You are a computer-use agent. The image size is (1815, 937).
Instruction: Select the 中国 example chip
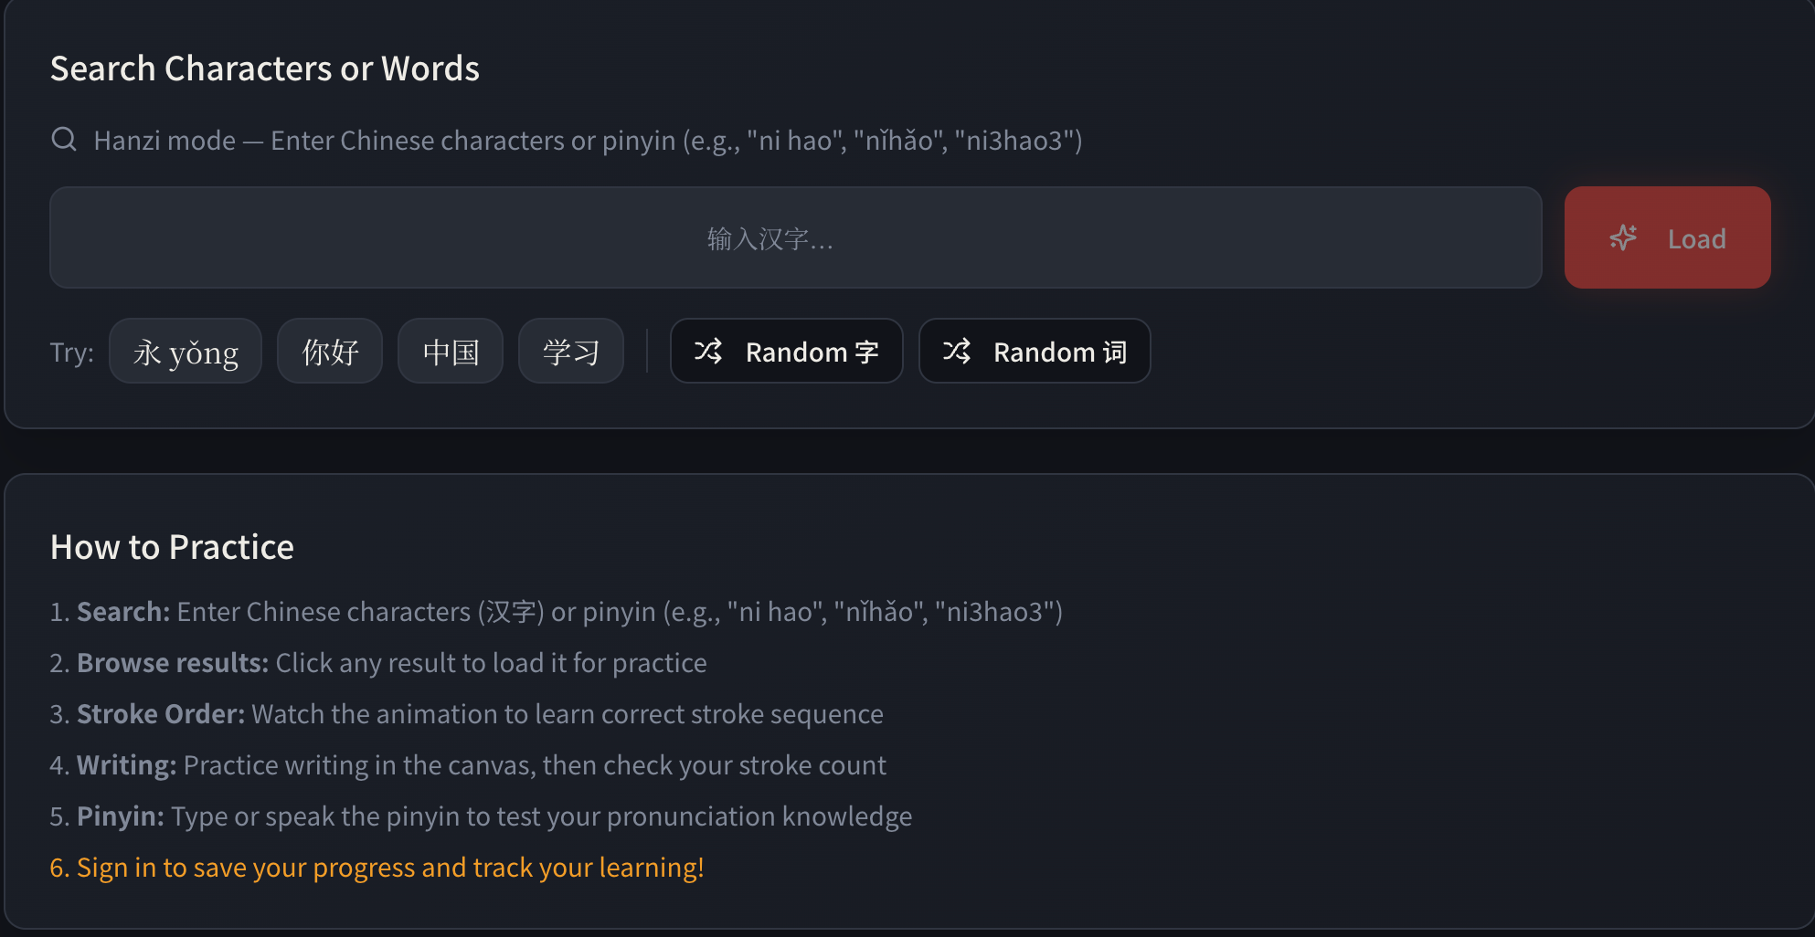450,351
